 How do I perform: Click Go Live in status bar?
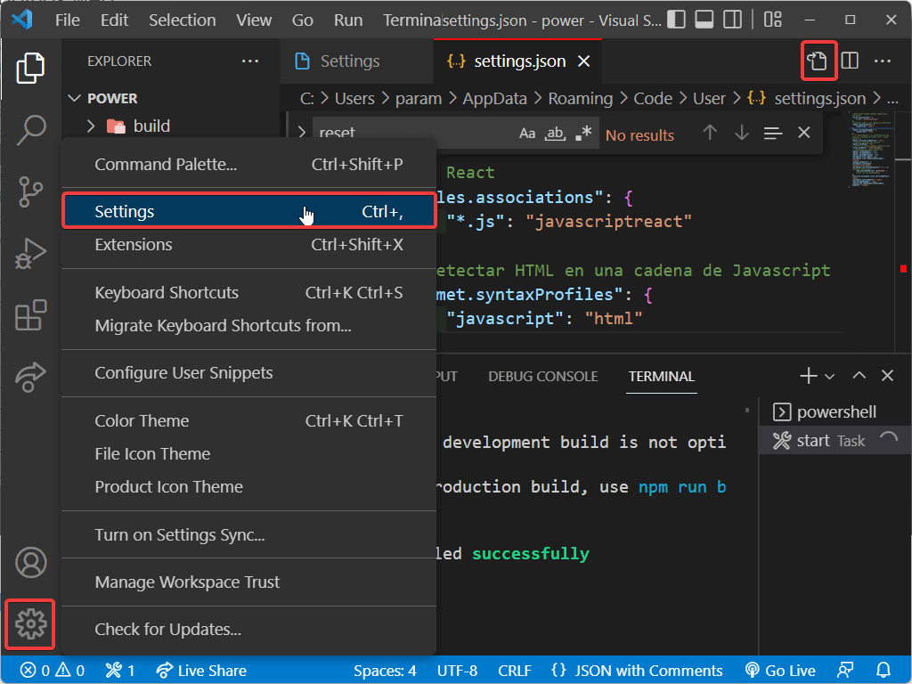[x=779, y=671]
